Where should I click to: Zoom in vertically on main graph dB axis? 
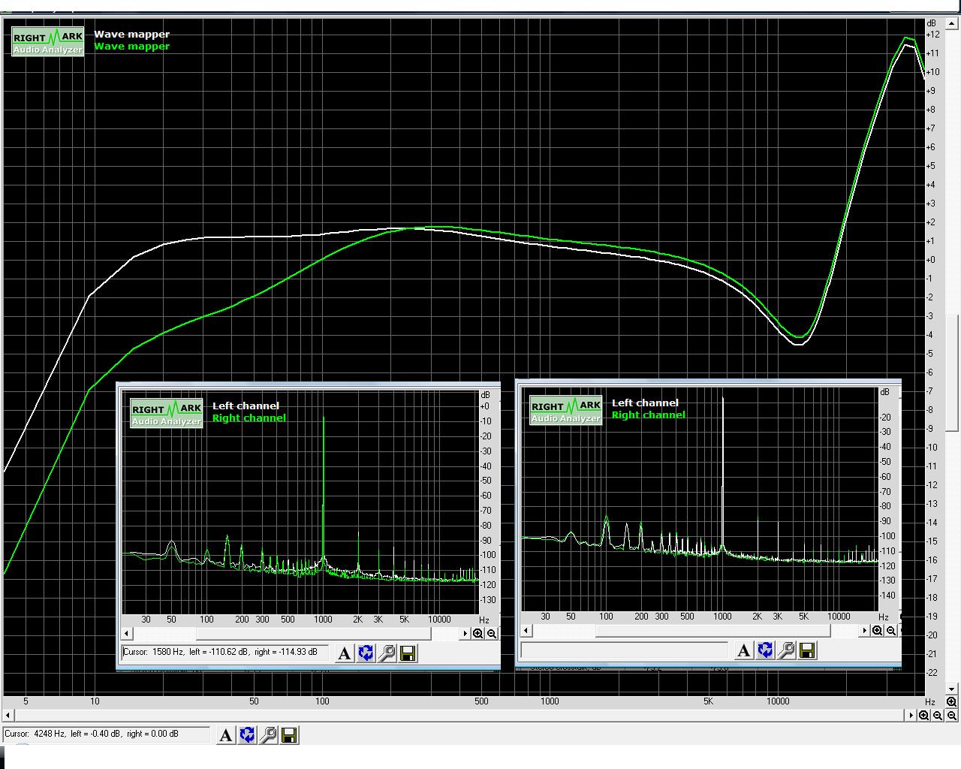point(951,701)
